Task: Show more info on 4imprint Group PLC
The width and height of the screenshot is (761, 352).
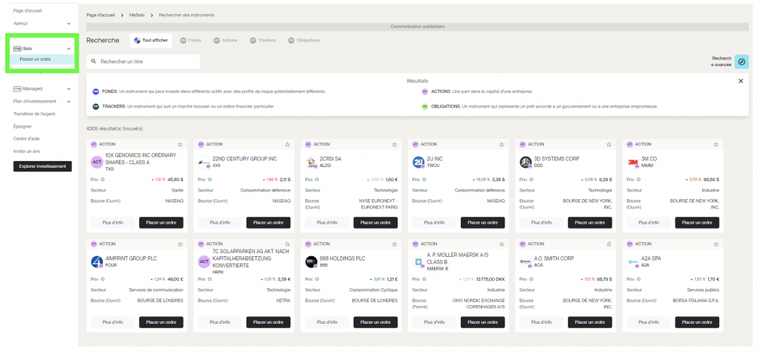Action: [x=113, y=322]
